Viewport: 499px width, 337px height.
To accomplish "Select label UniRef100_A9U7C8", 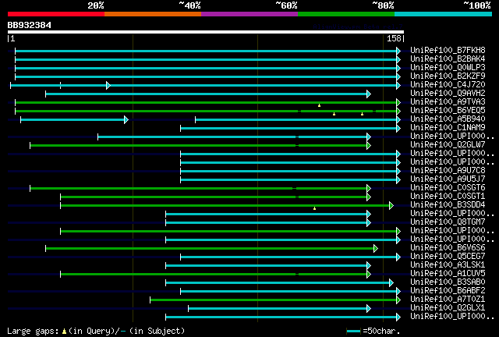I will (448, 171).
